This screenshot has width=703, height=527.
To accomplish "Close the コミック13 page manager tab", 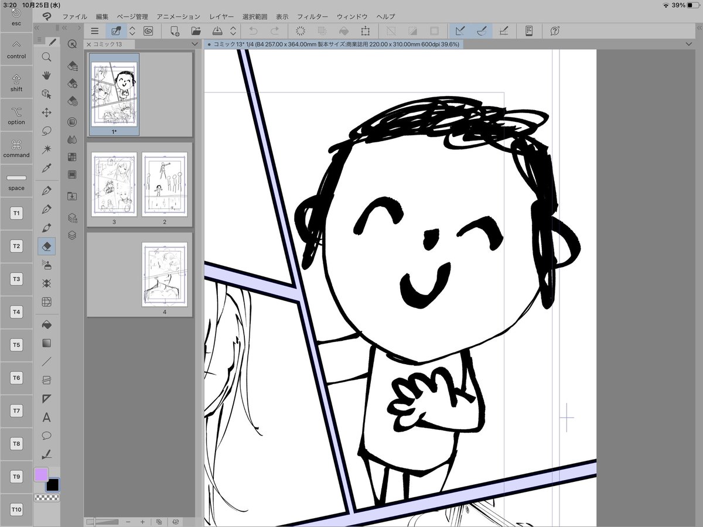I will [88, 45].
